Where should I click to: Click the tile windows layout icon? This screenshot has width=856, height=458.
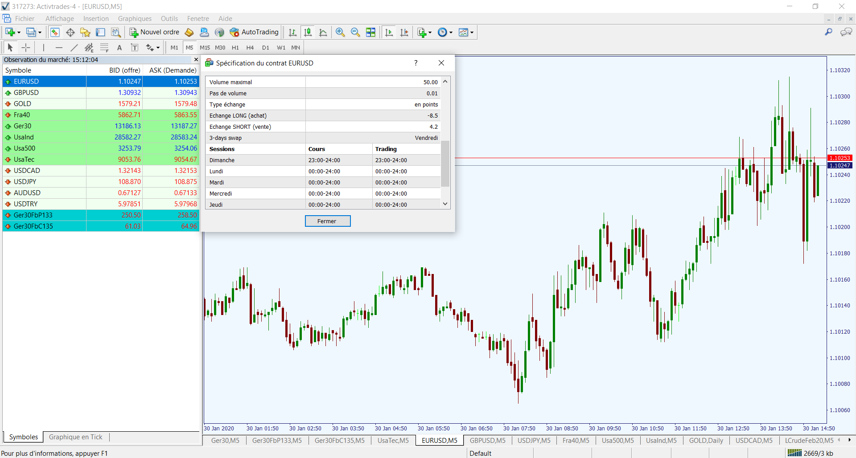[x=370, y=32]
